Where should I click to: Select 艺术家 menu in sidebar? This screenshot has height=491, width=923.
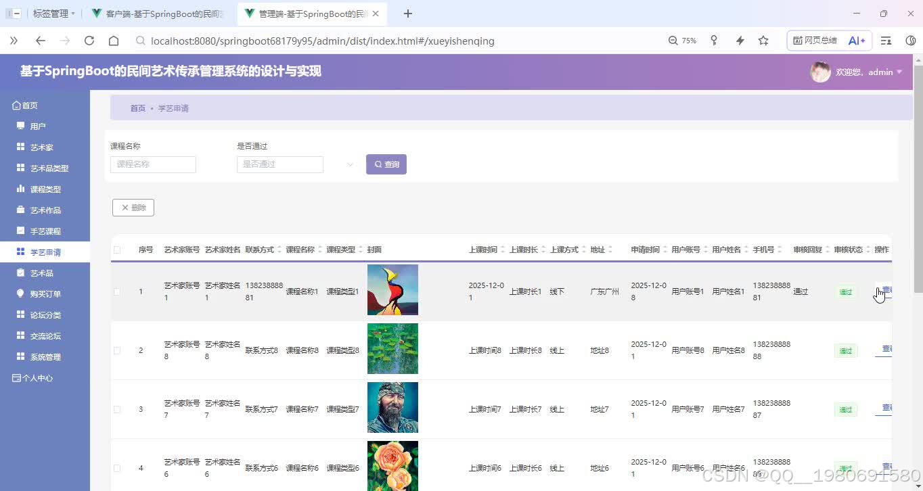[x=41, y=147]
